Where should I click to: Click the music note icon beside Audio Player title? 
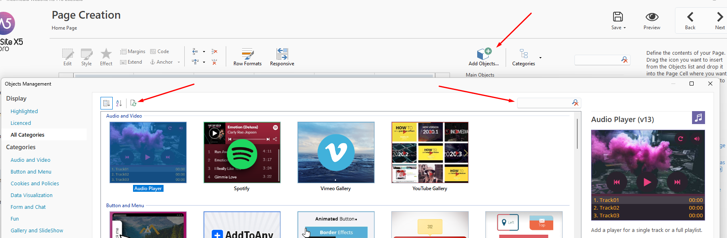699,118
